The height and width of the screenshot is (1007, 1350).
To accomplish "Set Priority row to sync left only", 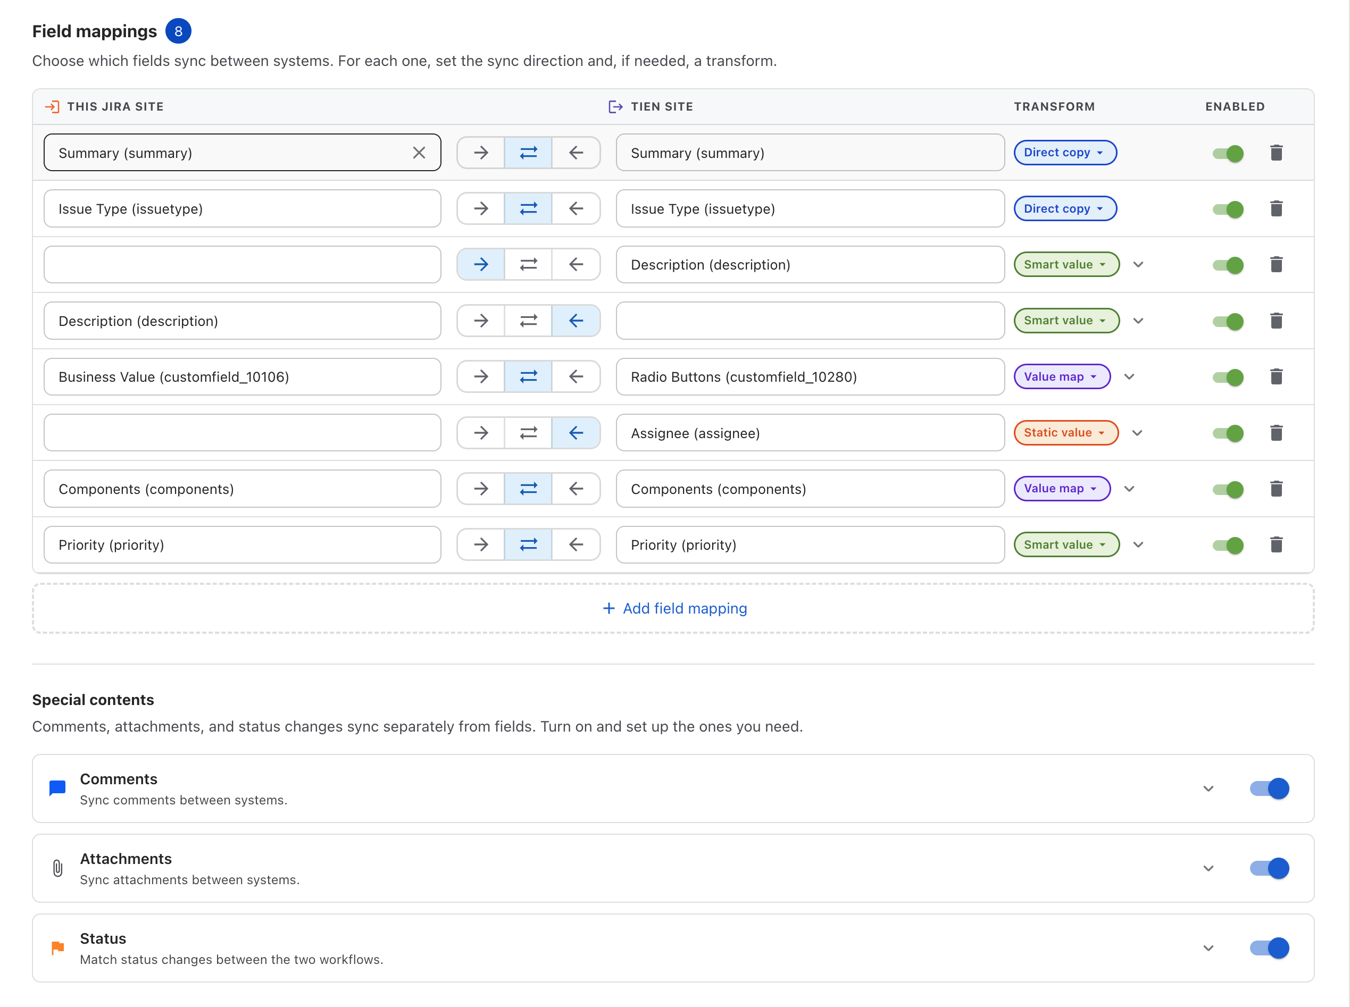I will 576,545.
